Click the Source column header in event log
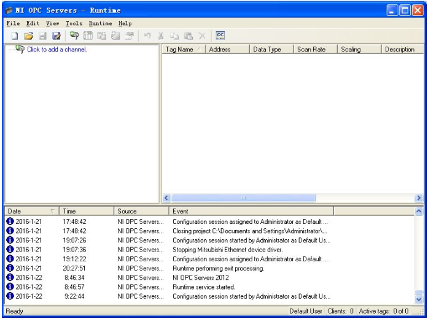This screenshot has width=428, height=319. click(141, 211)
